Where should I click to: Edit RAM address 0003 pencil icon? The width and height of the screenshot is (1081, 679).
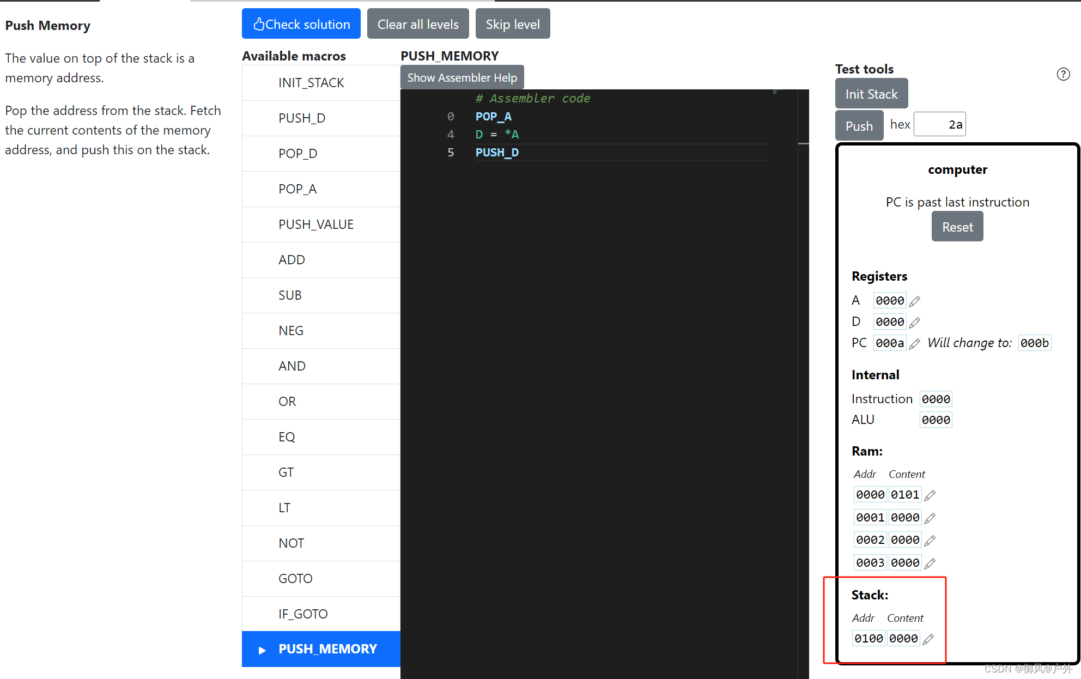coord(930,563)
